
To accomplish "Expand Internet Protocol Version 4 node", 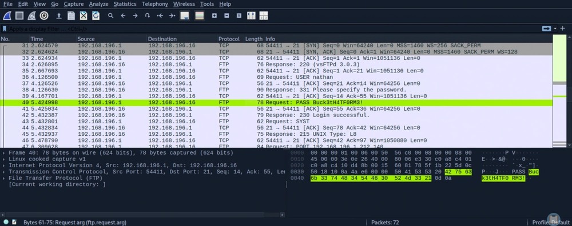I will [x=3, y=166].
